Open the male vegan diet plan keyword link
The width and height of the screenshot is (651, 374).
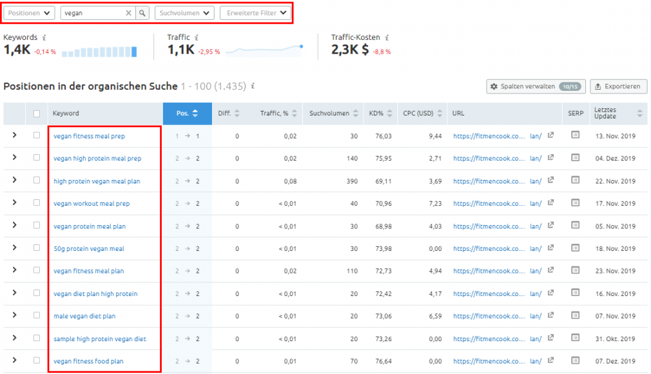point(84,316)
